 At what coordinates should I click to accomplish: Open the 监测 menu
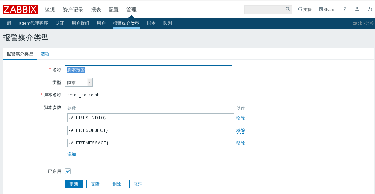[x=50, y=10]
